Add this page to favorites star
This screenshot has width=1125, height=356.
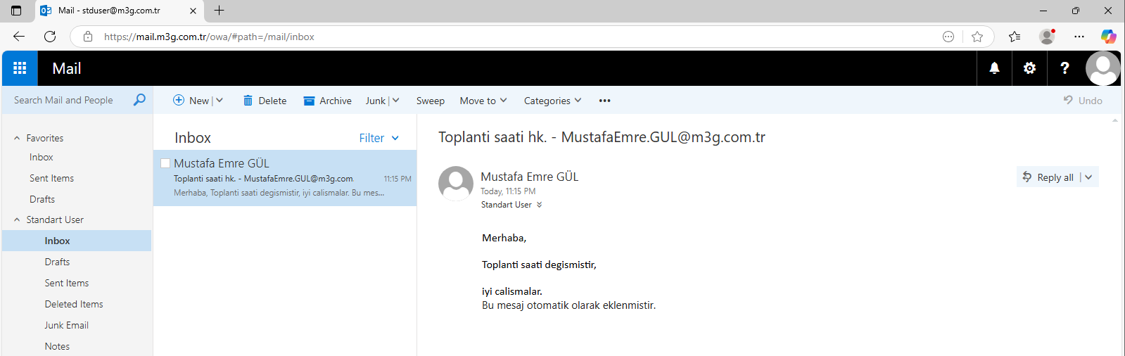(977, 37)
